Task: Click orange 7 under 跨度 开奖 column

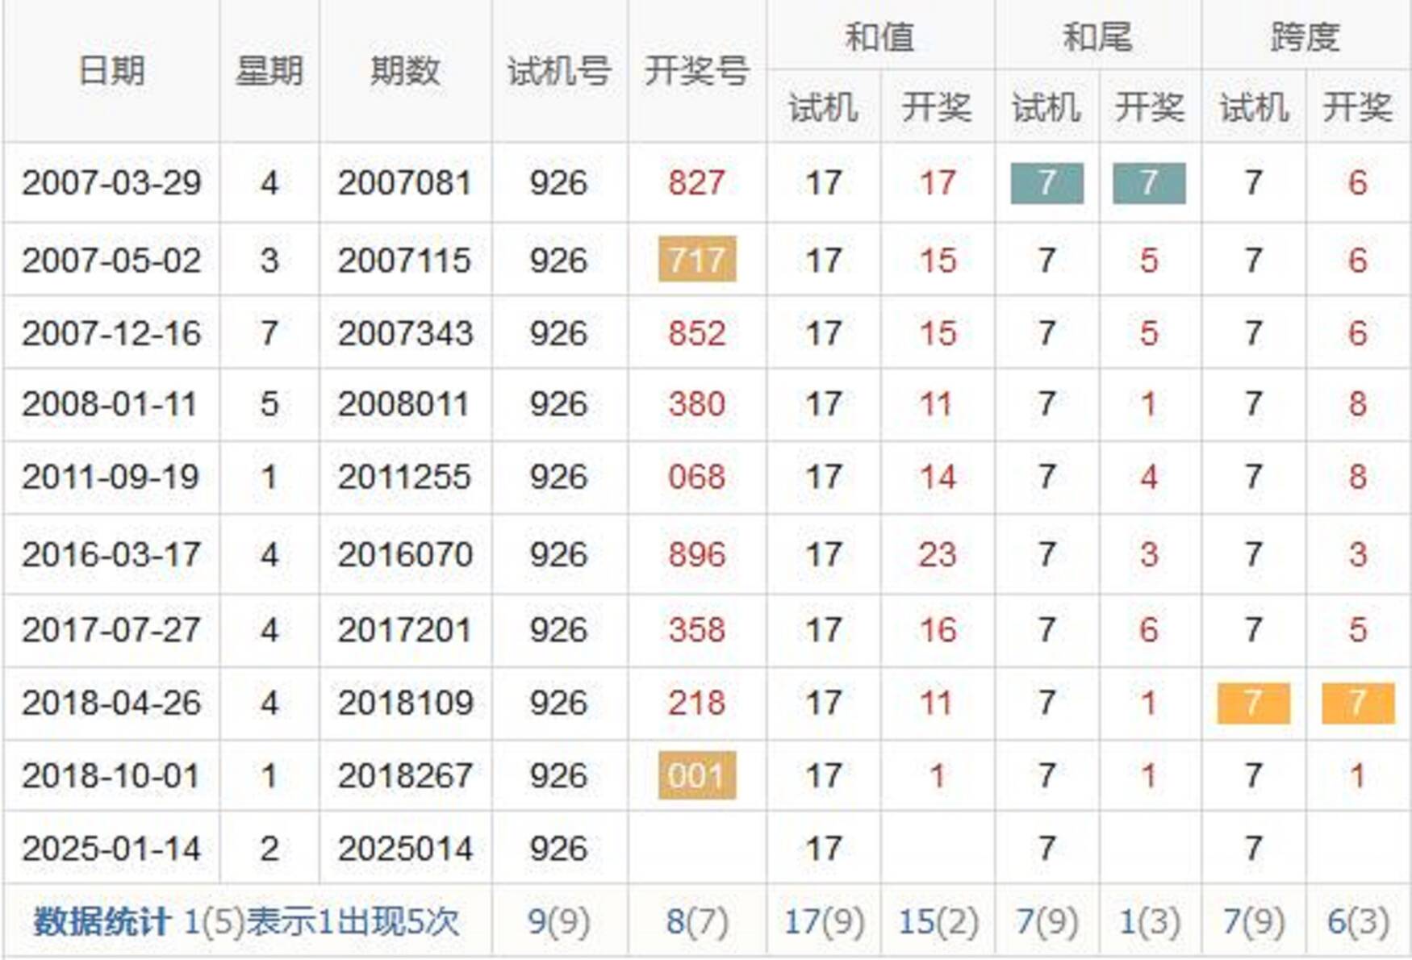Action: point(1357,703)
